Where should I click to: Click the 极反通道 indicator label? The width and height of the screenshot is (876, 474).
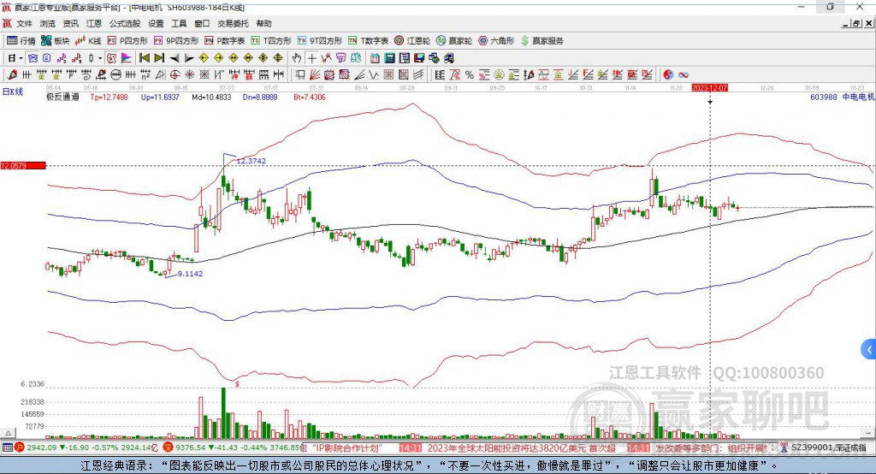pyautogui.click(x=62, y=98)
